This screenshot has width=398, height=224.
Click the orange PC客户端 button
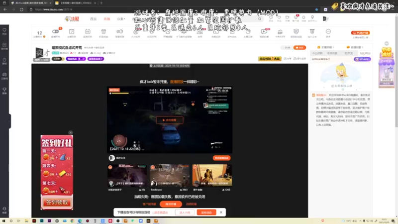coord(360,33)
